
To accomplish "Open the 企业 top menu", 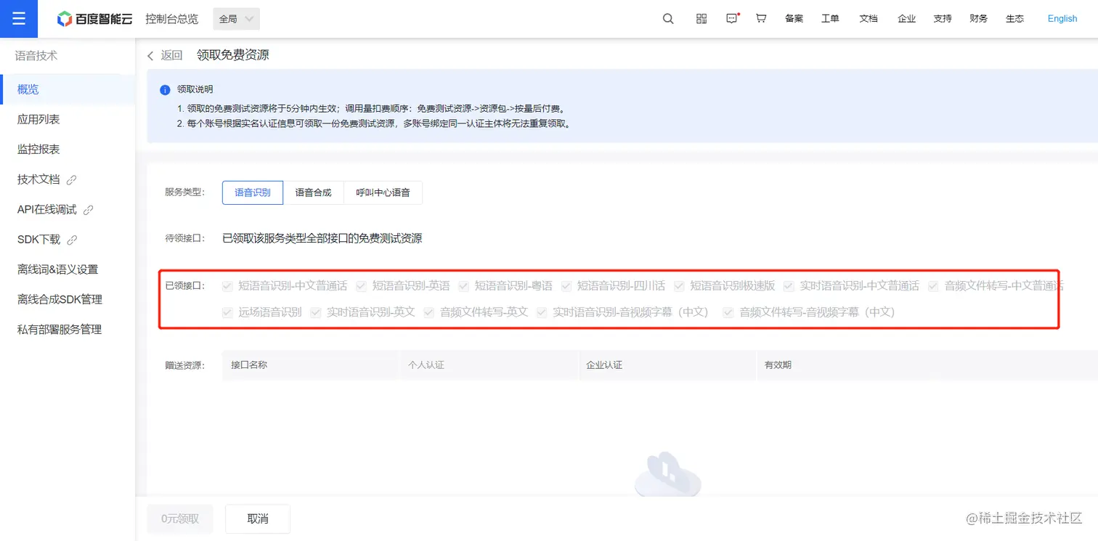I will 906,19.
